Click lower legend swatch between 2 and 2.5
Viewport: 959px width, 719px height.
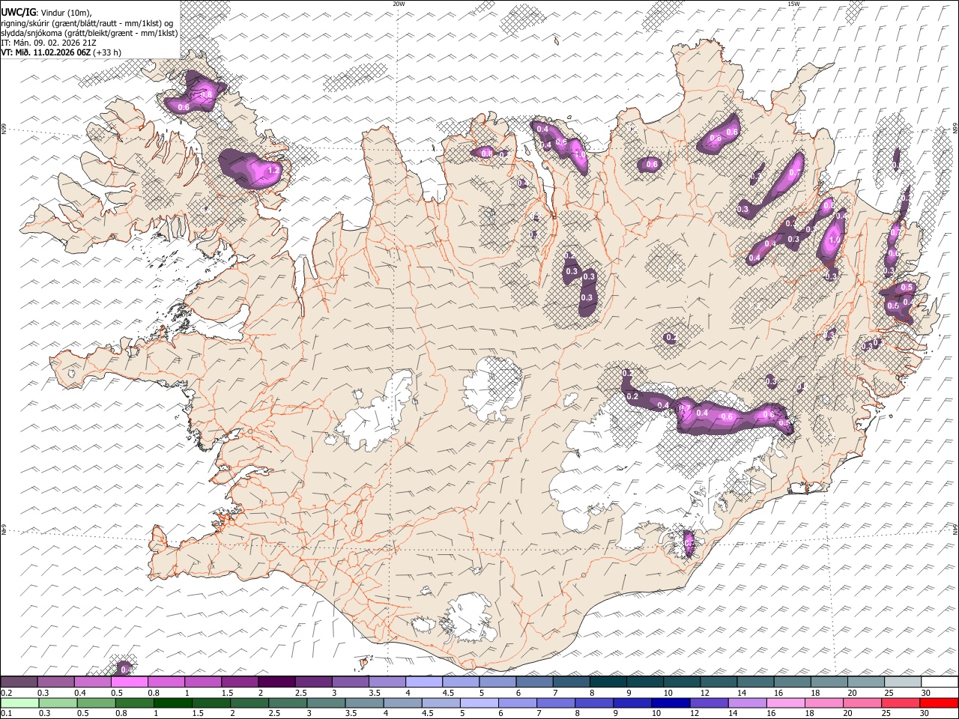pyautogui.click(x=249, y=703)
